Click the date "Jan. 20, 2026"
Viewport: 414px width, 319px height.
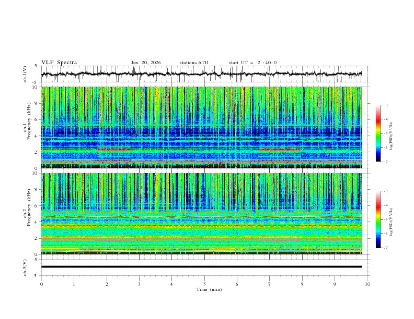pos(146,63)
